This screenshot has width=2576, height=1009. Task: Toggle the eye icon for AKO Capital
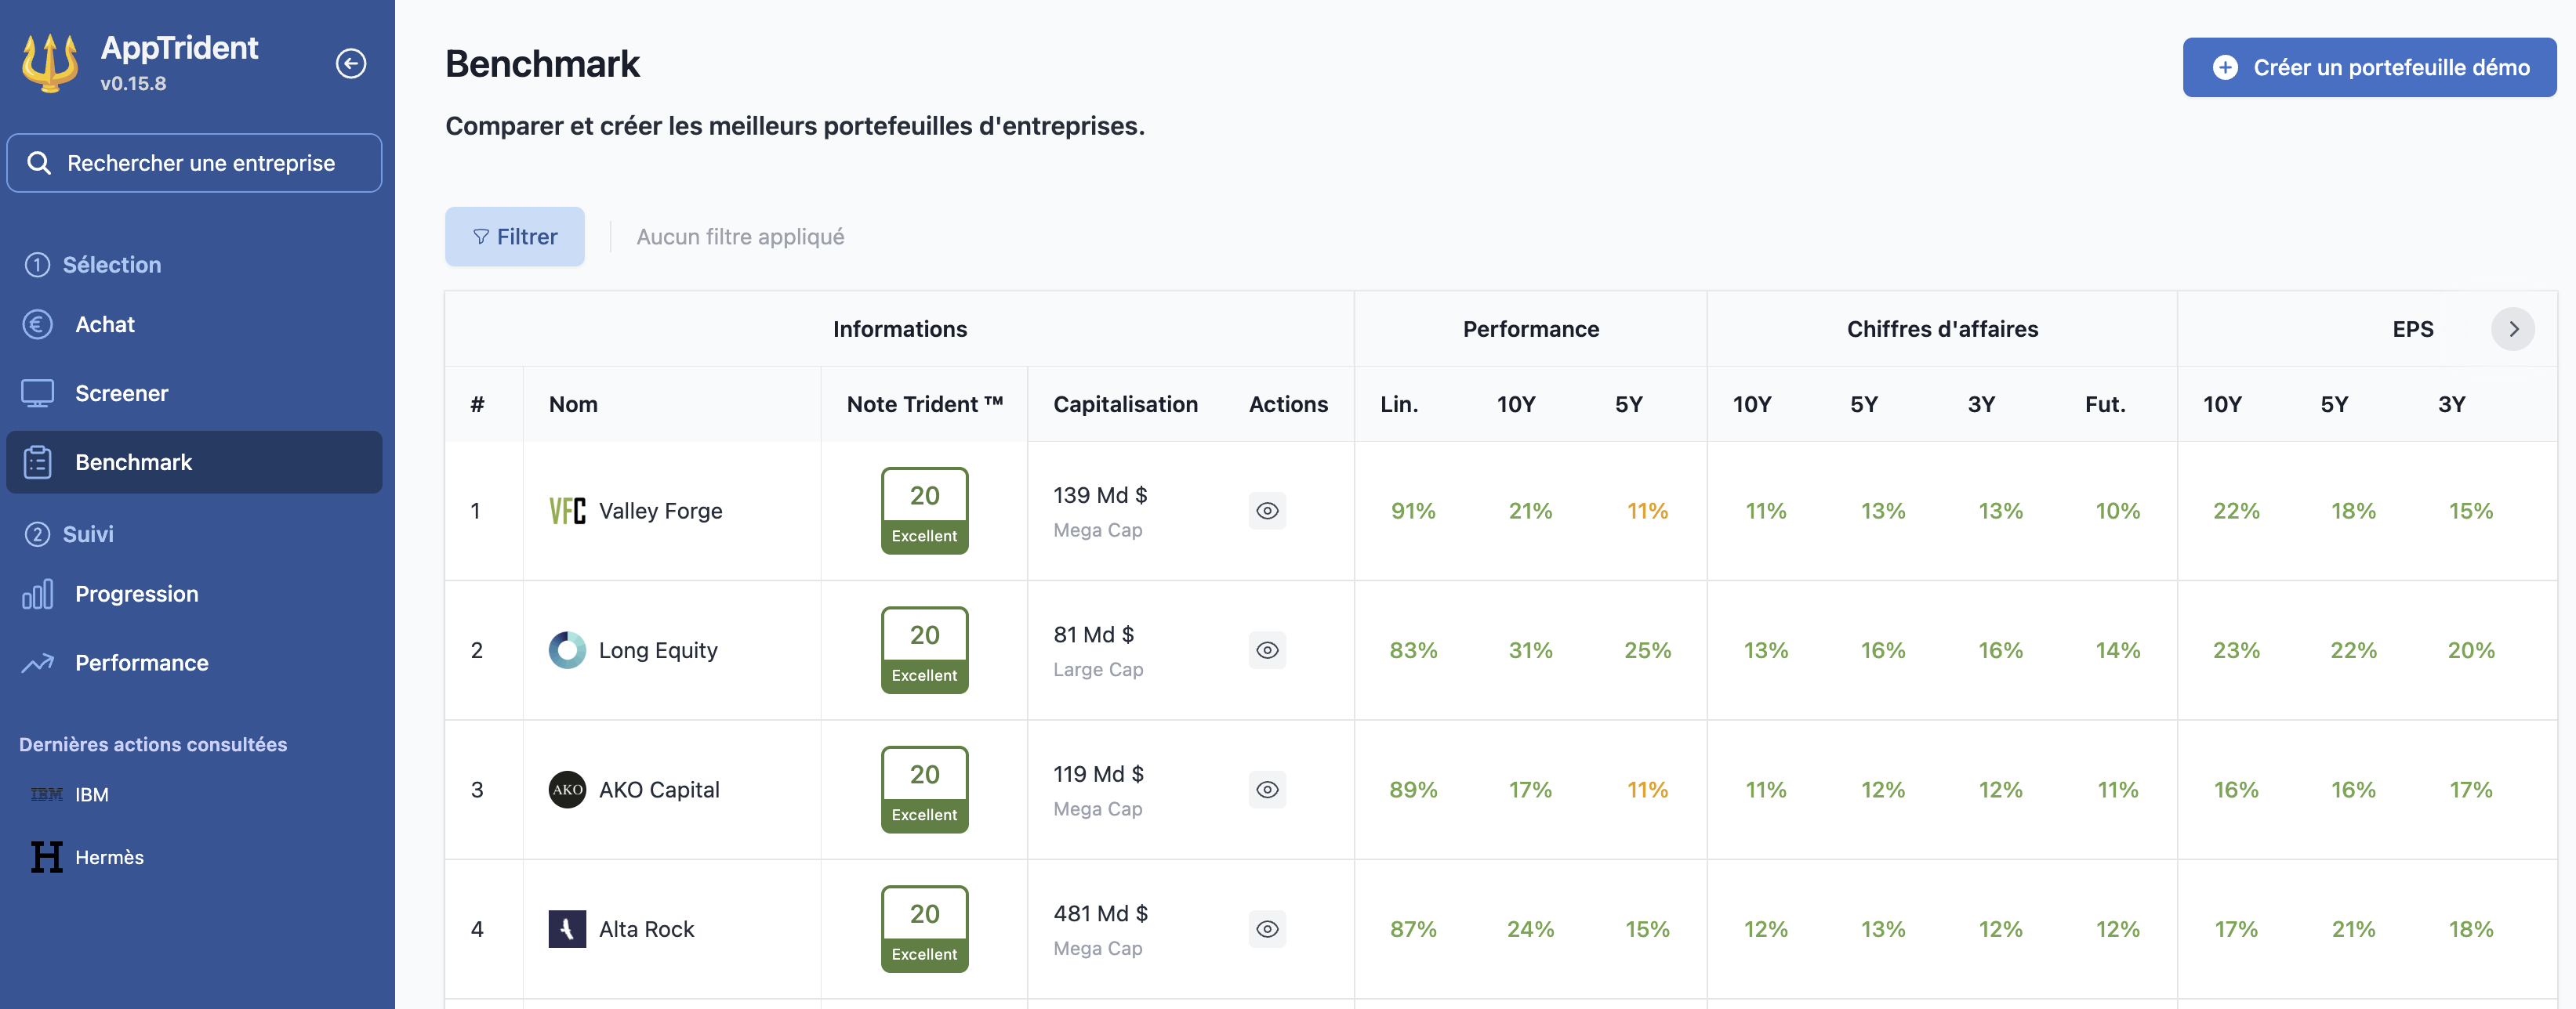coord(1267,789)
